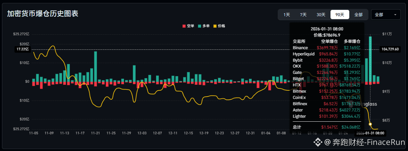The height and width of the screenshot is (151, 408).
Task: Click the $24.068亿 total long liquidation value
Action: pos(351,127)
